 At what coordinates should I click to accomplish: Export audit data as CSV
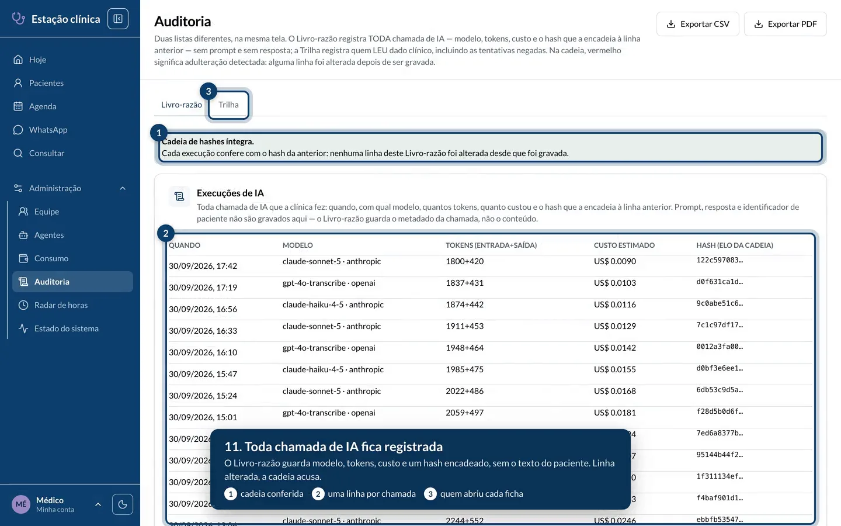tap(698, 24)
